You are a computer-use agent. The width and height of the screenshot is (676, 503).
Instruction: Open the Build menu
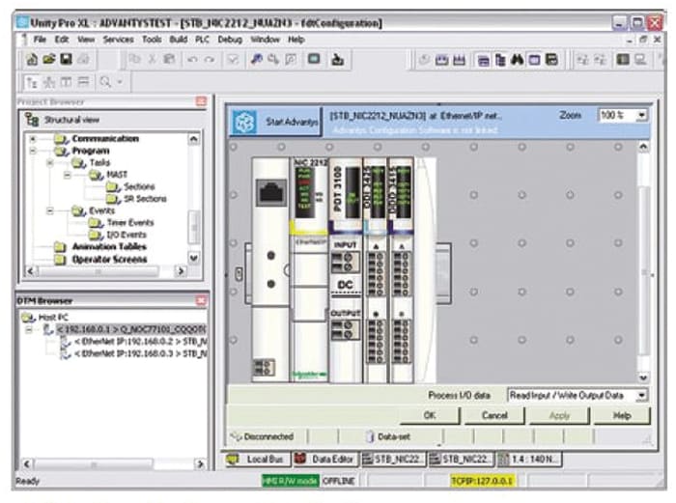[178, 40]
